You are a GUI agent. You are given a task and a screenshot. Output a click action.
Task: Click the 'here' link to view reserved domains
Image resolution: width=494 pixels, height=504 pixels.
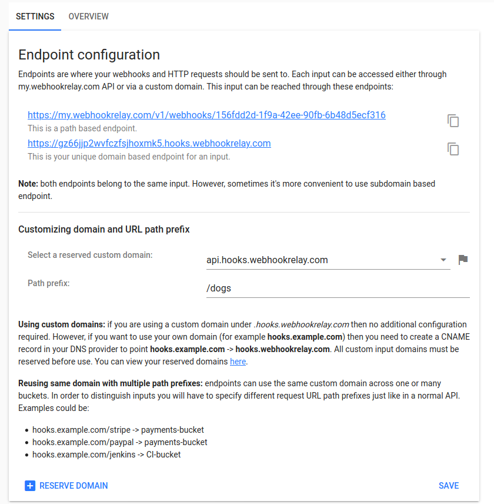tap(238, 361)
